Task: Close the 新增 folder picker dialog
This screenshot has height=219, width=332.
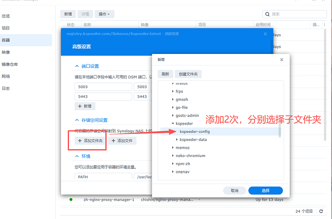Action: tap(282, 60)
